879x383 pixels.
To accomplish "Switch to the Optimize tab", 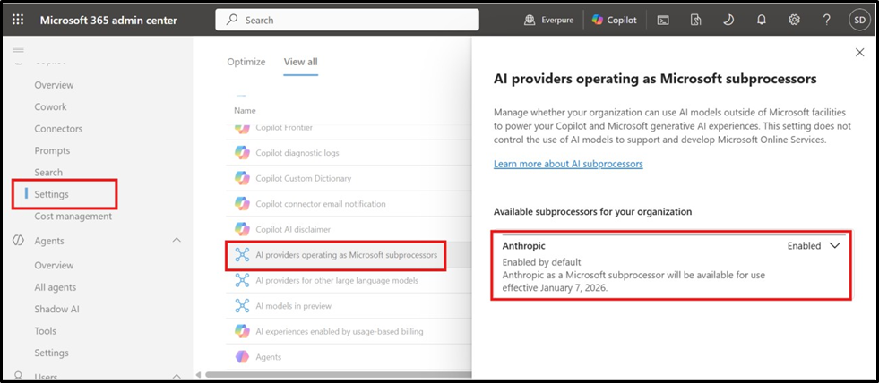I will click(x=246, y=62).
